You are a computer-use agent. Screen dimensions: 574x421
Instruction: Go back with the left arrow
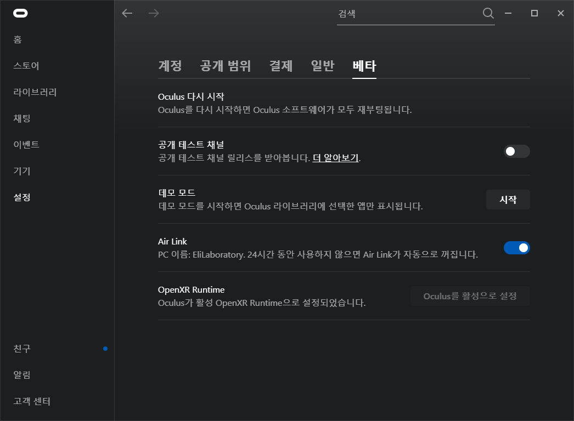[x=127, y=13]
